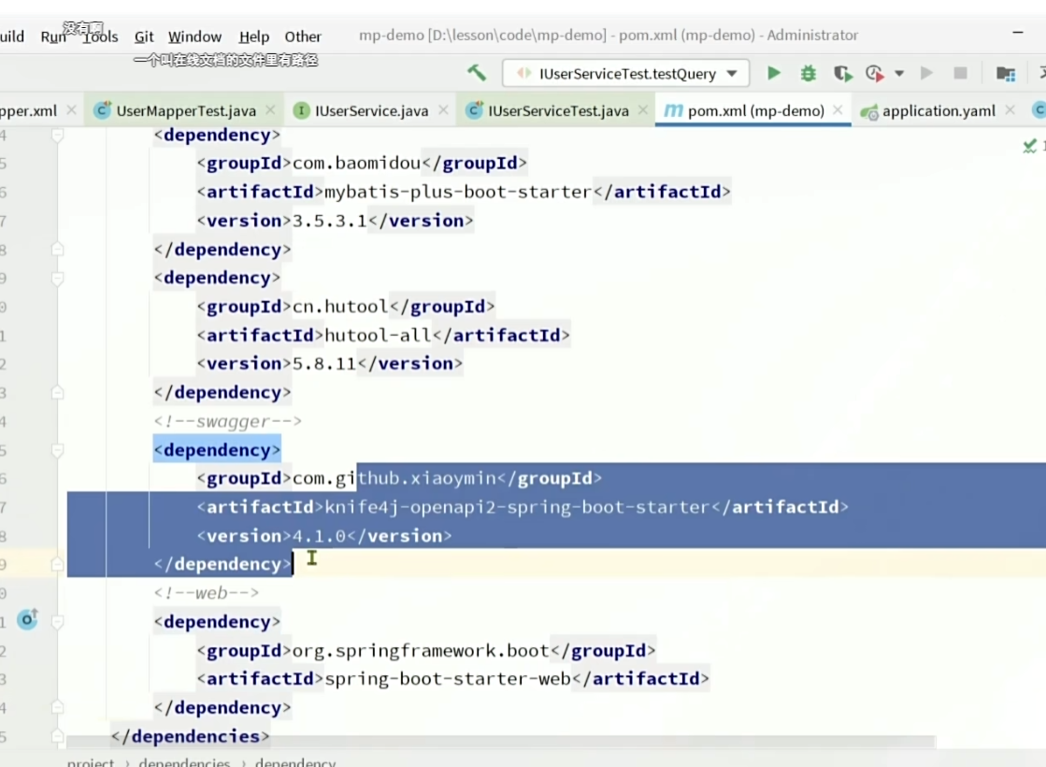Screen dimensions: 1046x767
Task: Click the Build project hammer icon
Action: (477, 73)
